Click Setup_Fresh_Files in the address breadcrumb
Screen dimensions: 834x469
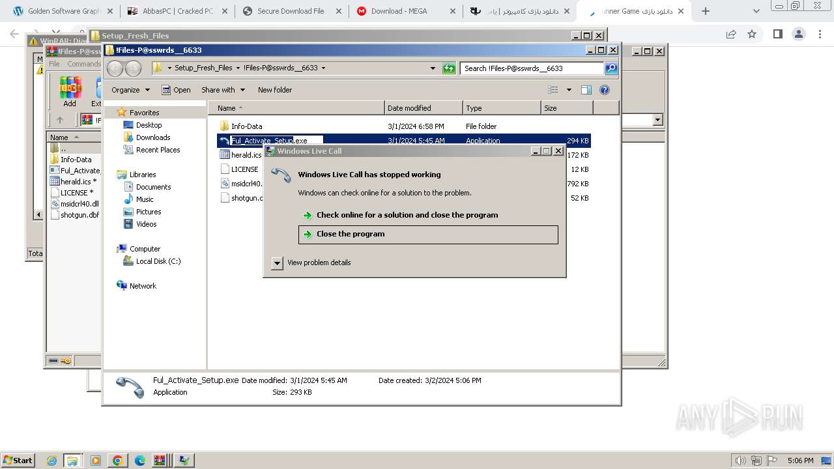[x=203, y=68]
